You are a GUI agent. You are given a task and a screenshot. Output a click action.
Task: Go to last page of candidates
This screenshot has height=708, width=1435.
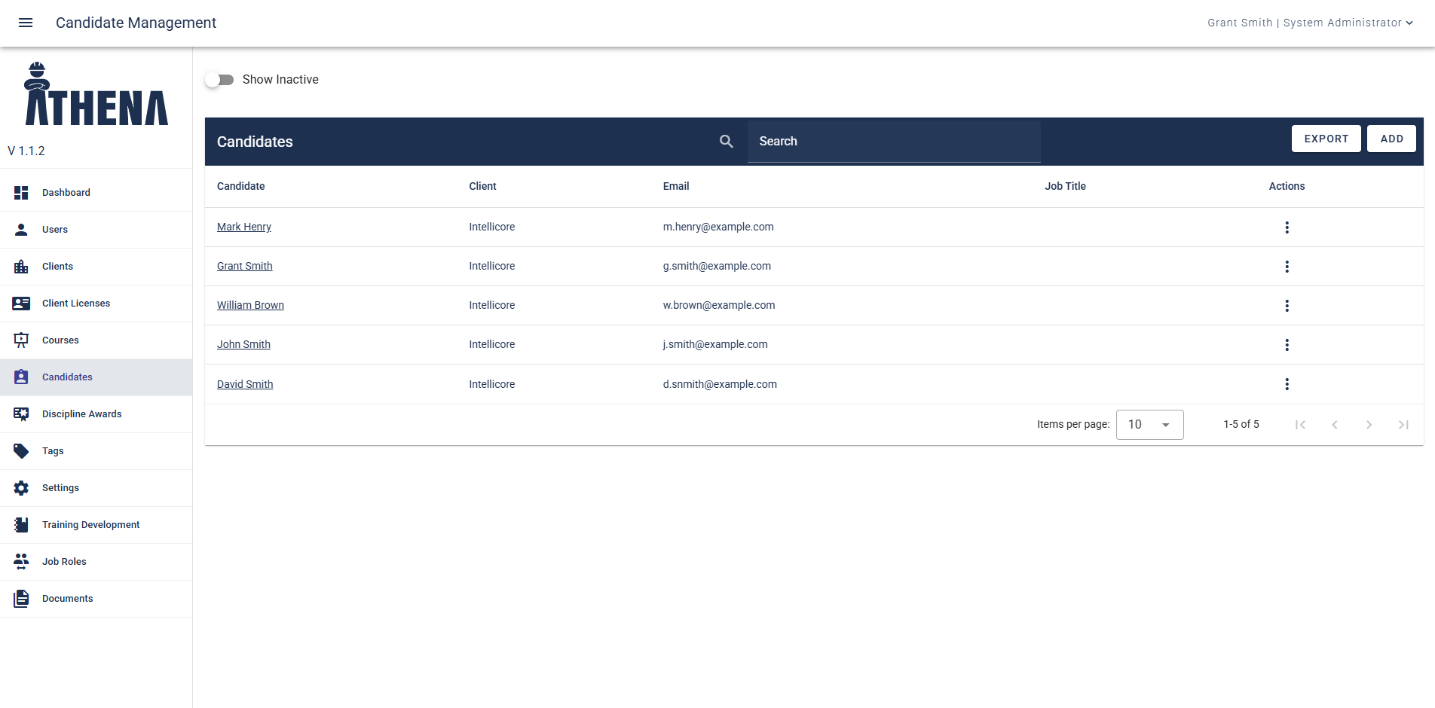point(1403,425)
